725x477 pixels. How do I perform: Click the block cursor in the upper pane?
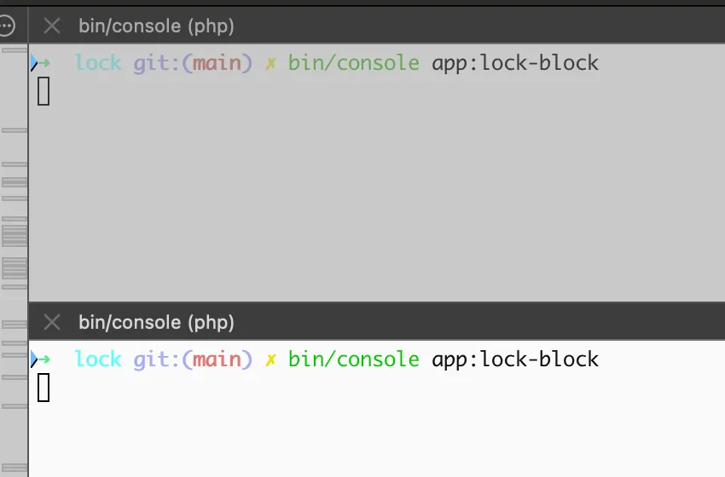click(43, 91)
